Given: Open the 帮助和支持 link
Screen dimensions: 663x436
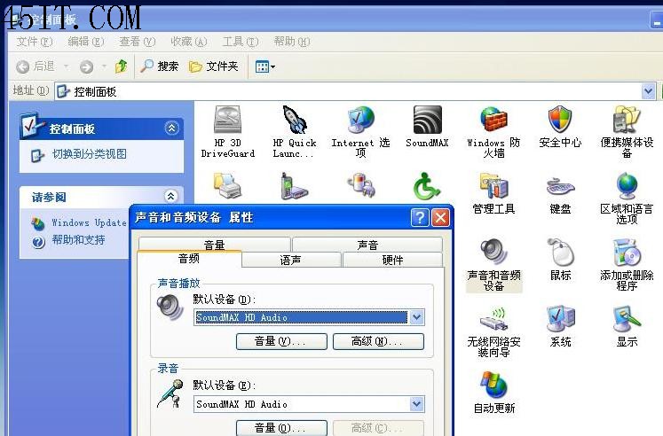Looking at the screenshot, I should pos(78,240).
